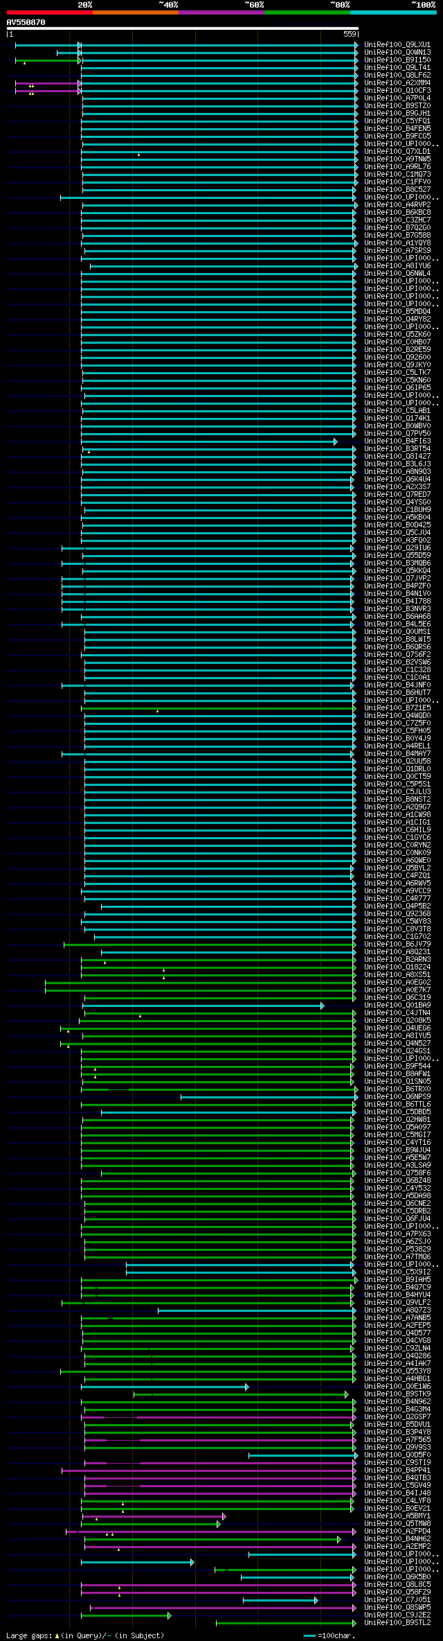Click the green ~80% identity legend bar
The height and width of the screenshot is (1641, 443).
tap(307, 12)
